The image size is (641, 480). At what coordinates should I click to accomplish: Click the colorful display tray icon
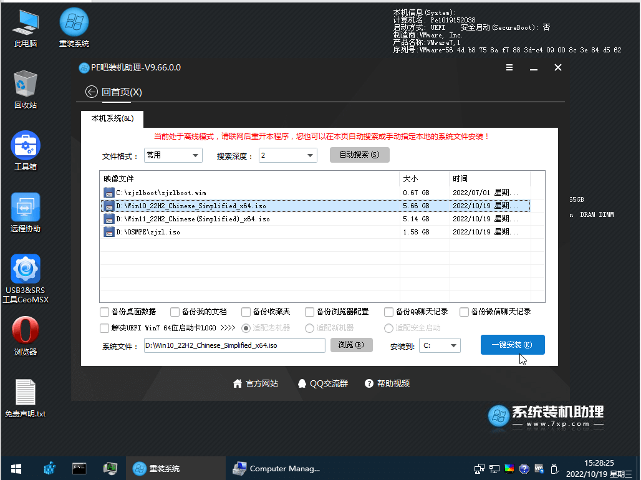click(x=509, y=469)
